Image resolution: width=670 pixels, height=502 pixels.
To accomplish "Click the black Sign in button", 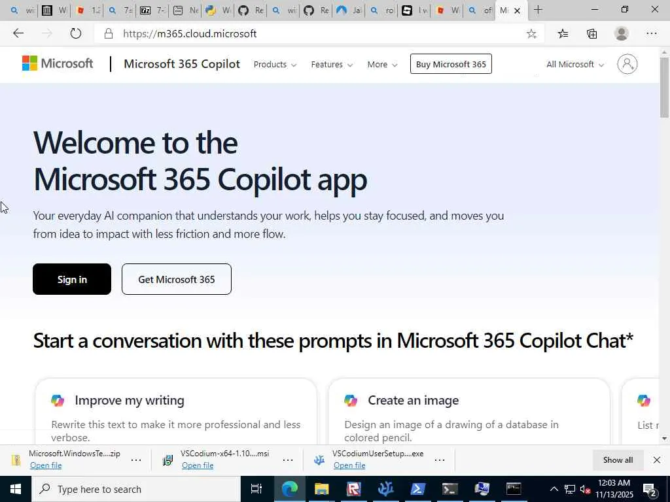I will 72,279.
